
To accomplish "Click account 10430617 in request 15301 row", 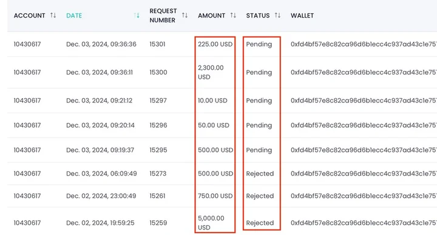I will click(x=27, y=44).
